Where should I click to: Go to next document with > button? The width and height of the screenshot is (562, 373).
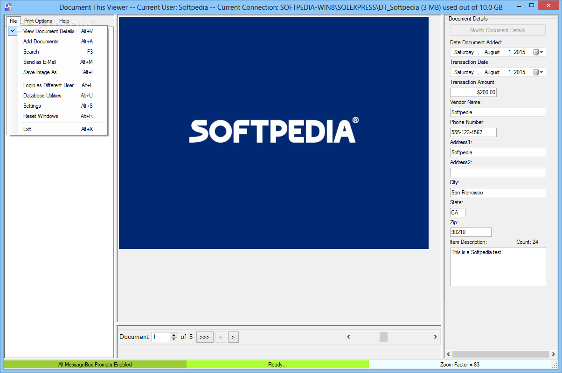tap(234, 337)
